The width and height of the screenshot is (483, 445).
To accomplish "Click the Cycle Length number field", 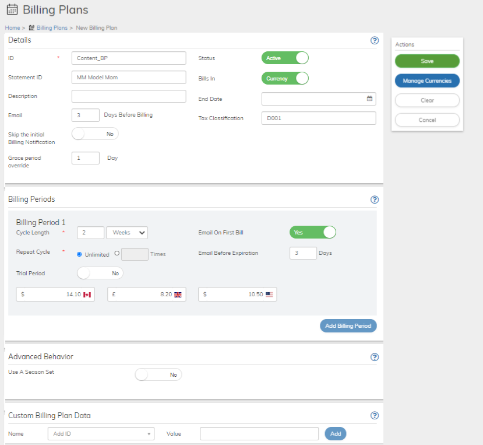I will click(x=90, y=233).
